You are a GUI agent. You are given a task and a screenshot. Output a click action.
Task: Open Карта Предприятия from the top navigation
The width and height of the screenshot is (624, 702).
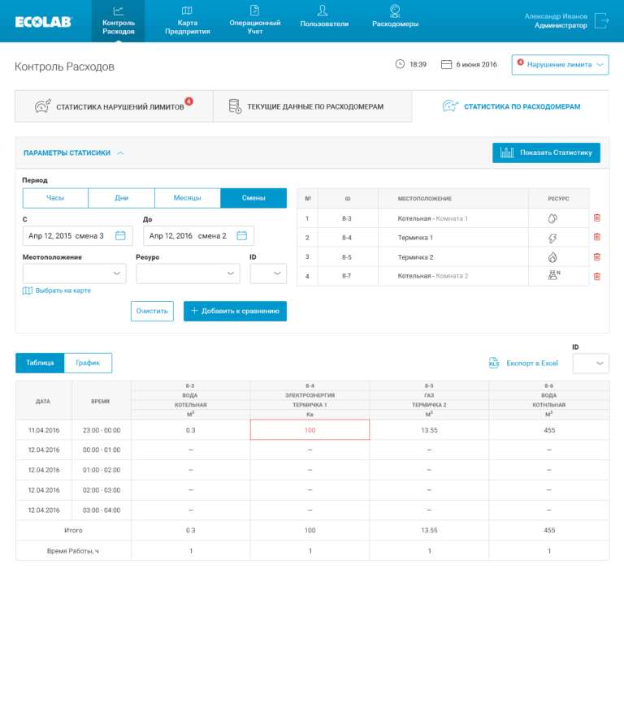(188, 21)
